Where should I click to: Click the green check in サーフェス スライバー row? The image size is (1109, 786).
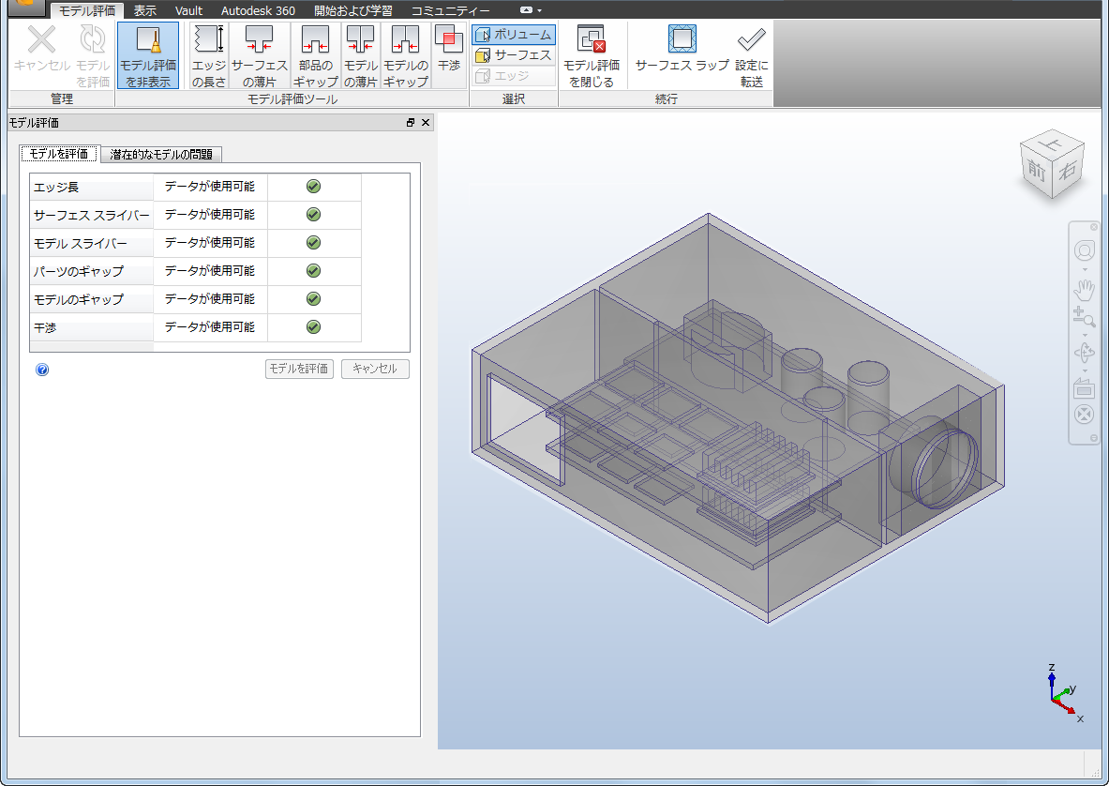(313, 215)
